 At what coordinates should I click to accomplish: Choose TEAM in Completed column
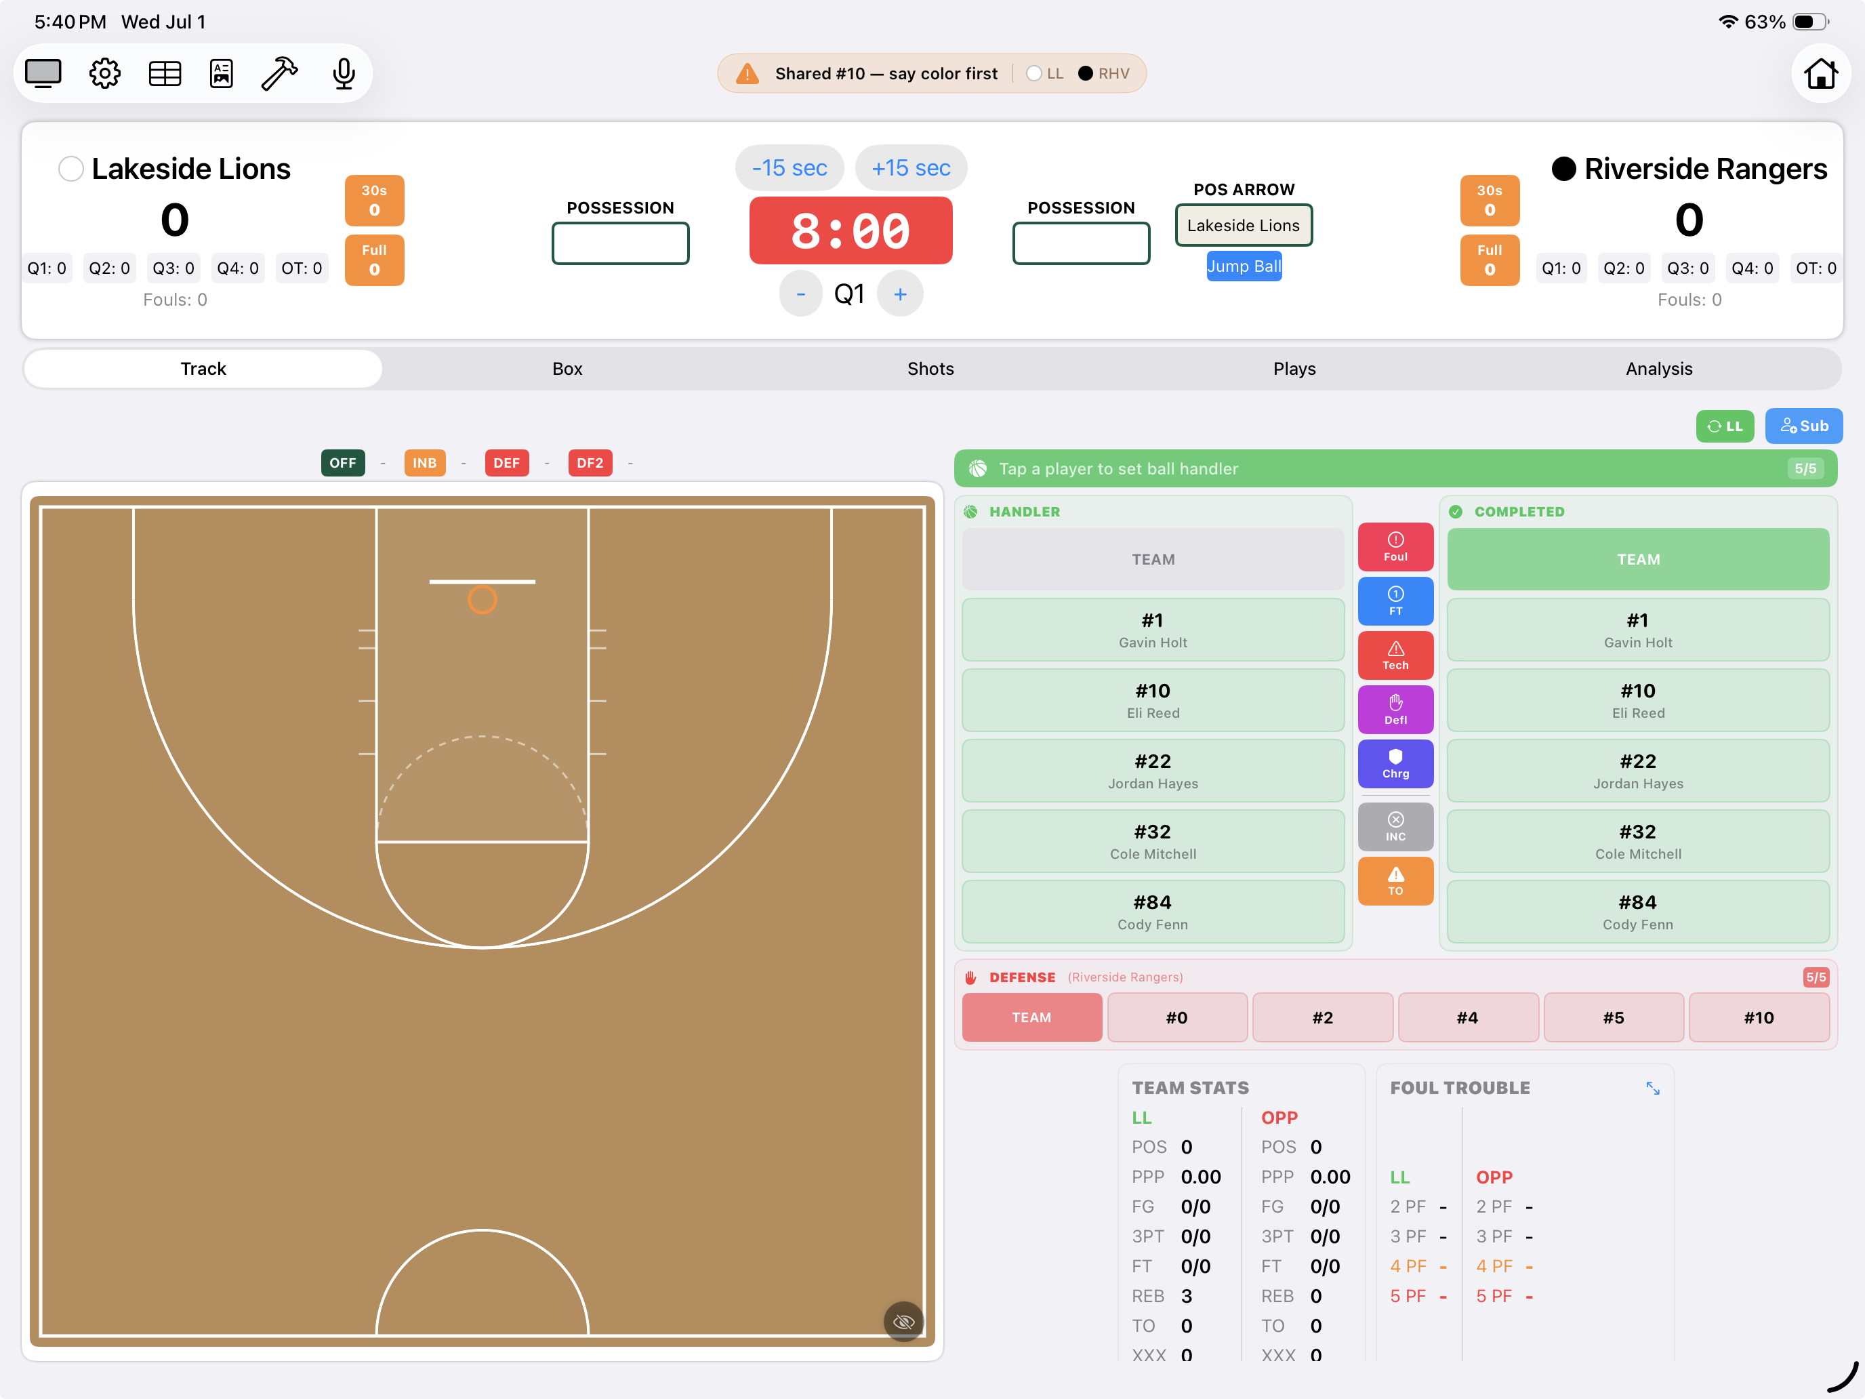tap(1638, 559)
